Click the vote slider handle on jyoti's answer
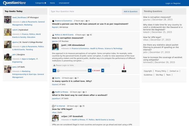 point(58,71)
